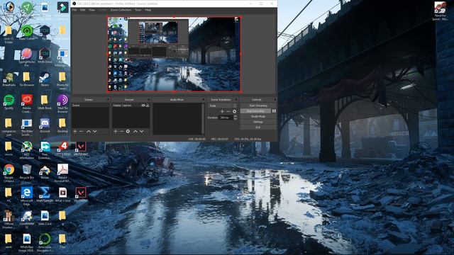This screenshot has height=255, width=454.
Task: Select Need for Speed desktop shortcut
Action: click(x=440, y=11)
